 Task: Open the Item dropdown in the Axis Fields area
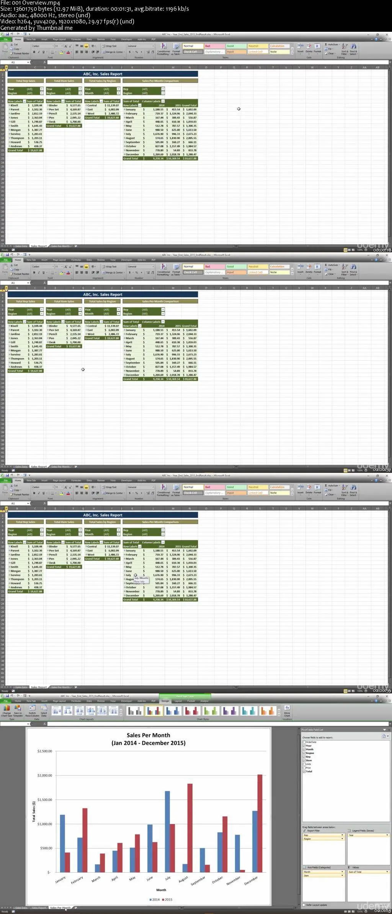342,875
